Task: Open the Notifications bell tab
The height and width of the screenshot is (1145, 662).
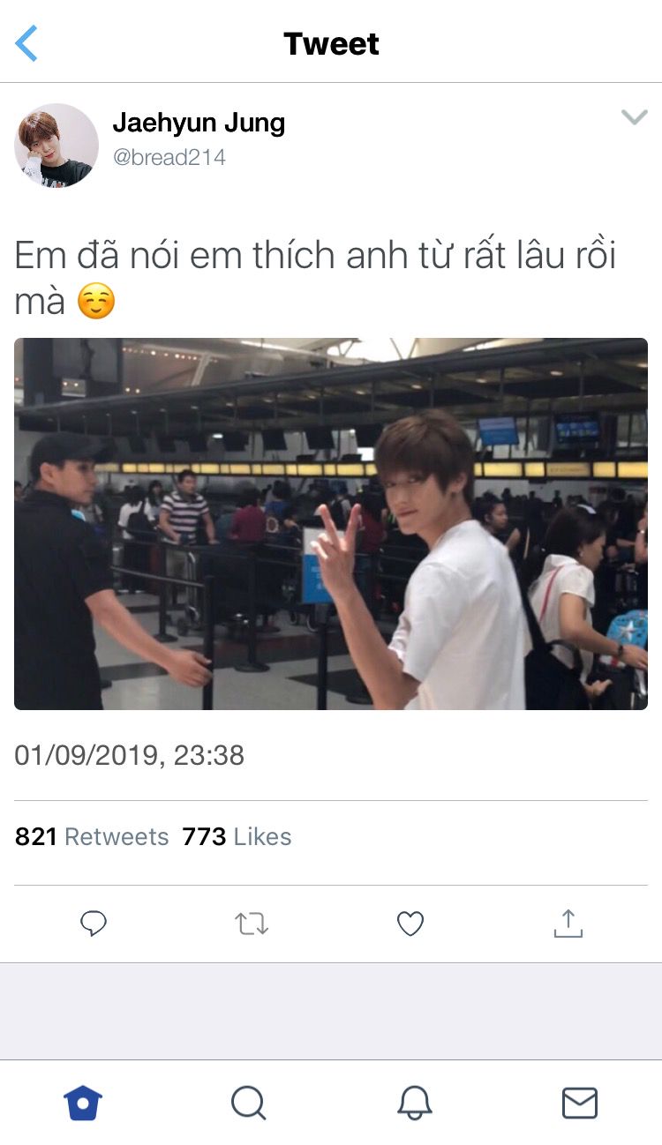Action: pyautogui.click(x=414, y=1103)
